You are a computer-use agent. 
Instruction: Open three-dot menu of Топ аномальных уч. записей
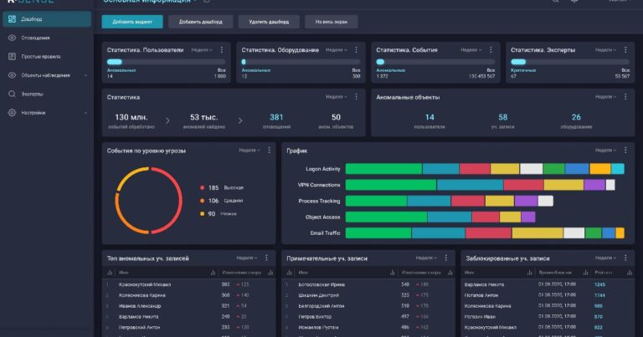266,258
